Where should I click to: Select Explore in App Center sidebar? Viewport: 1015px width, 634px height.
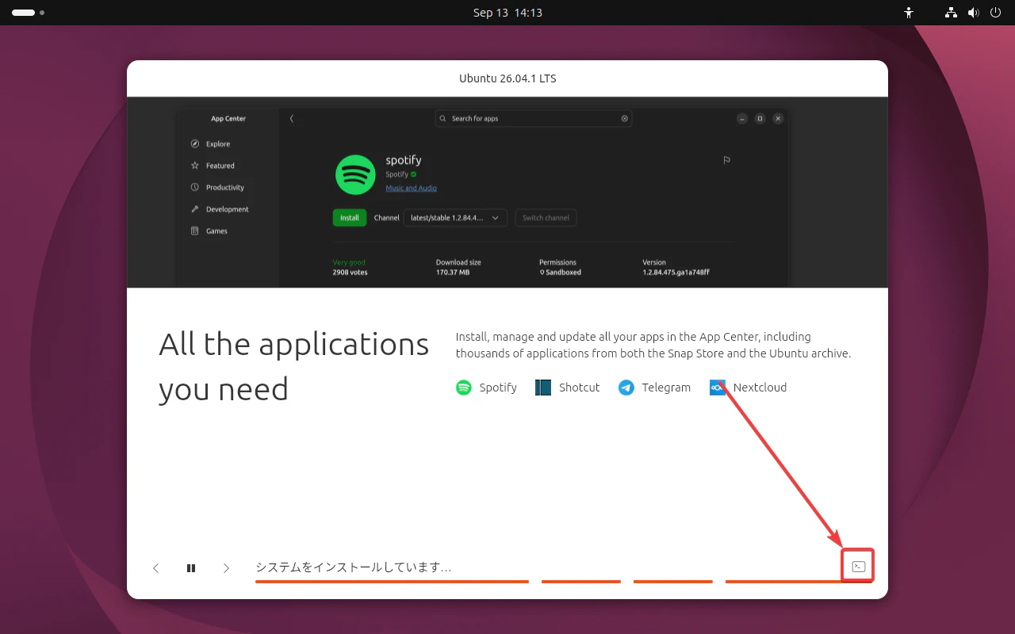[x=218, y=143]
